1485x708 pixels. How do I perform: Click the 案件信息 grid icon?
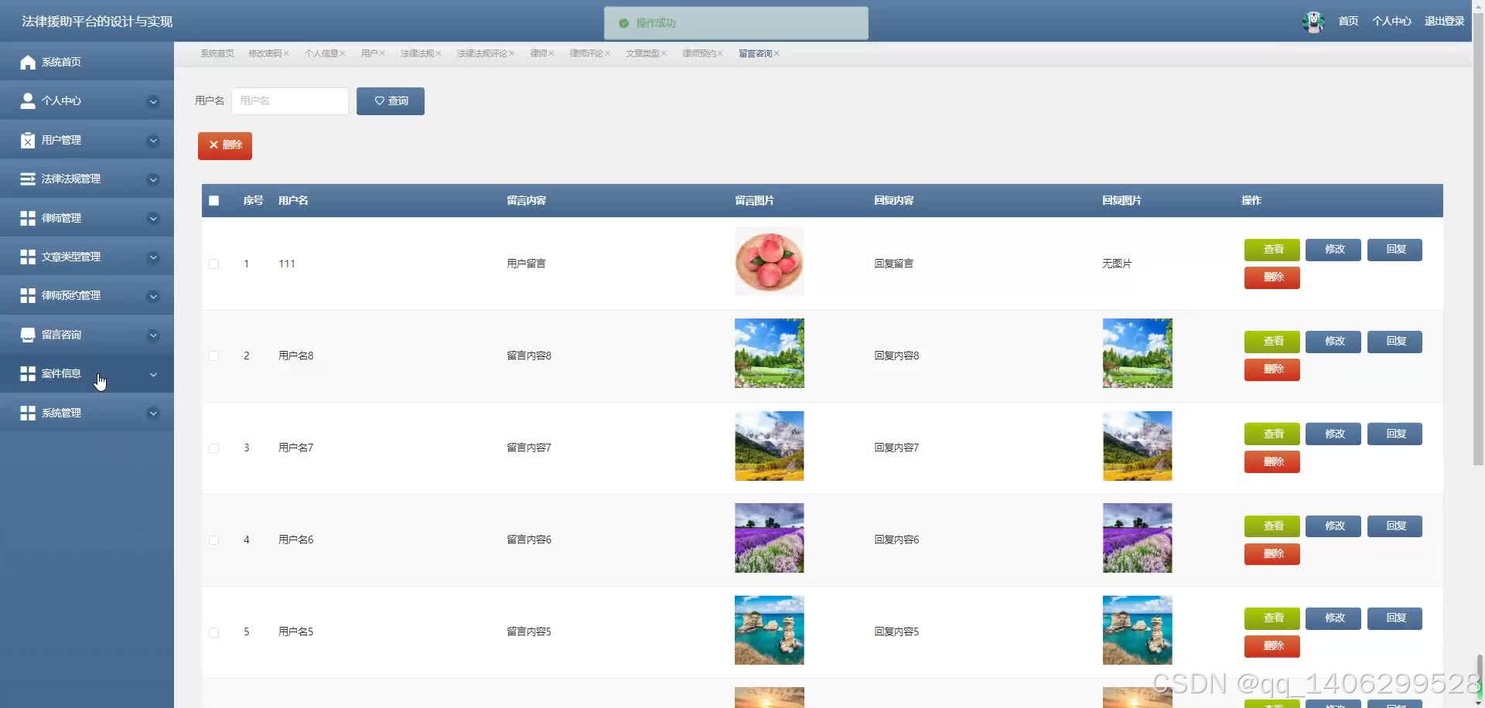28,373
